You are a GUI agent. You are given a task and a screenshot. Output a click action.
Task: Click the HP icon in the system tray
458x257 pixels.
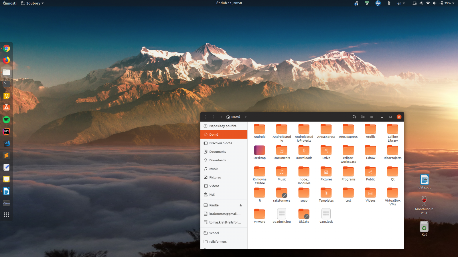(378, 3)
